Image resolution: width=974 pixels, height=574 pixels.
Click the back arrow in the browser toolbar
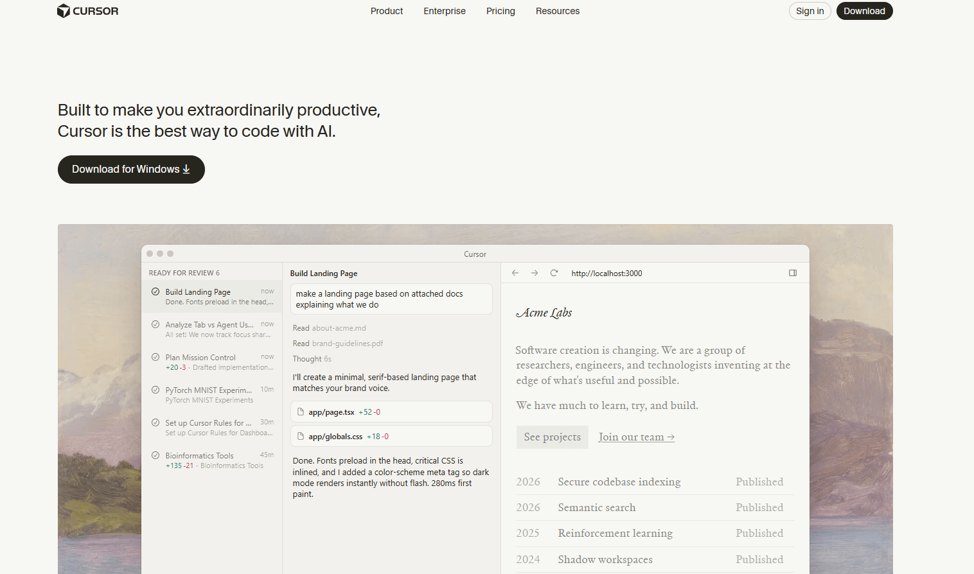[x=515, y=273]
